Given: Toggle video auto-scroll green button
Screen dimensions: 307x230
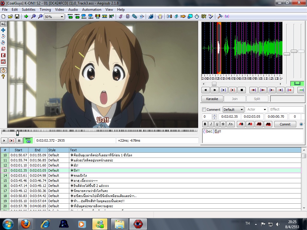Looking at the screenshot, I should [x=28, y=140].
